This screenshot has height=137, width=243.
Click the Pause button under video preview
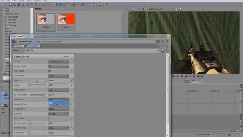(182, 76)
